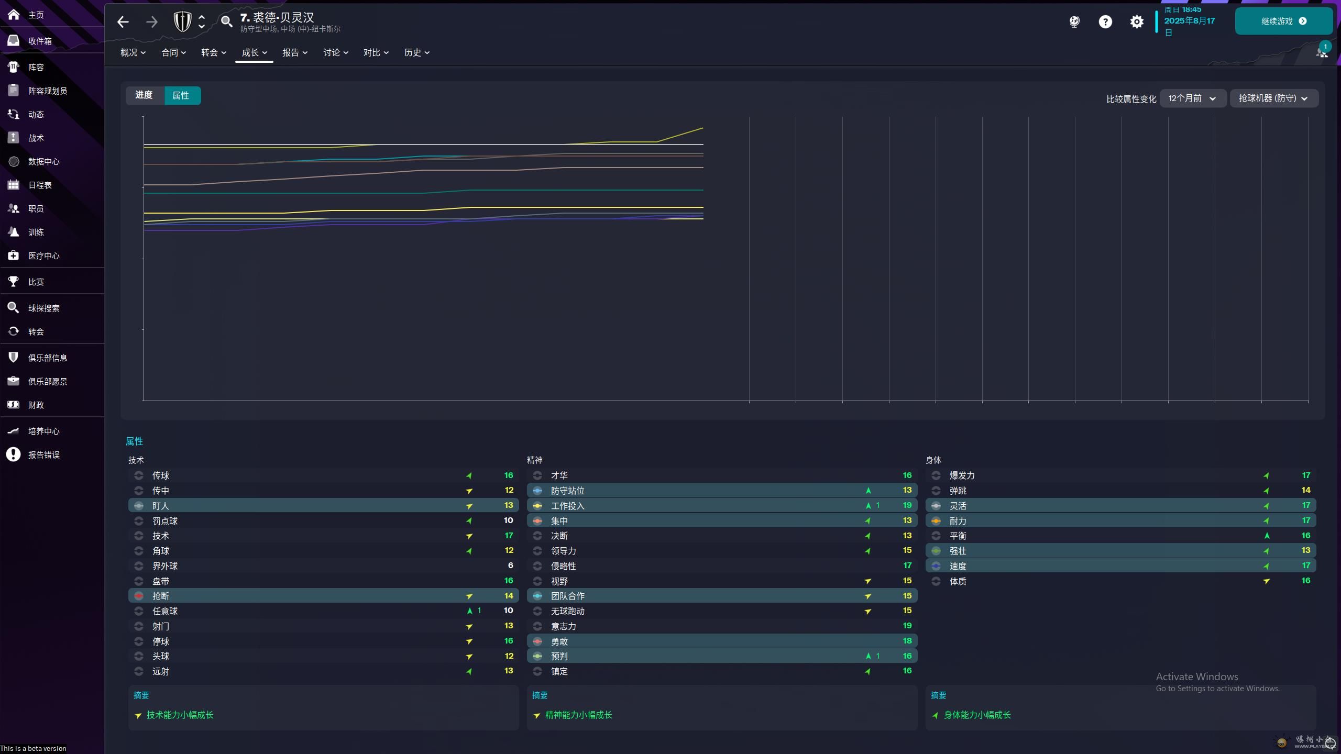The height and width of the screenshot is (754, 1341).
Task: Open the settings gear icon
Action: (1137, 22)
